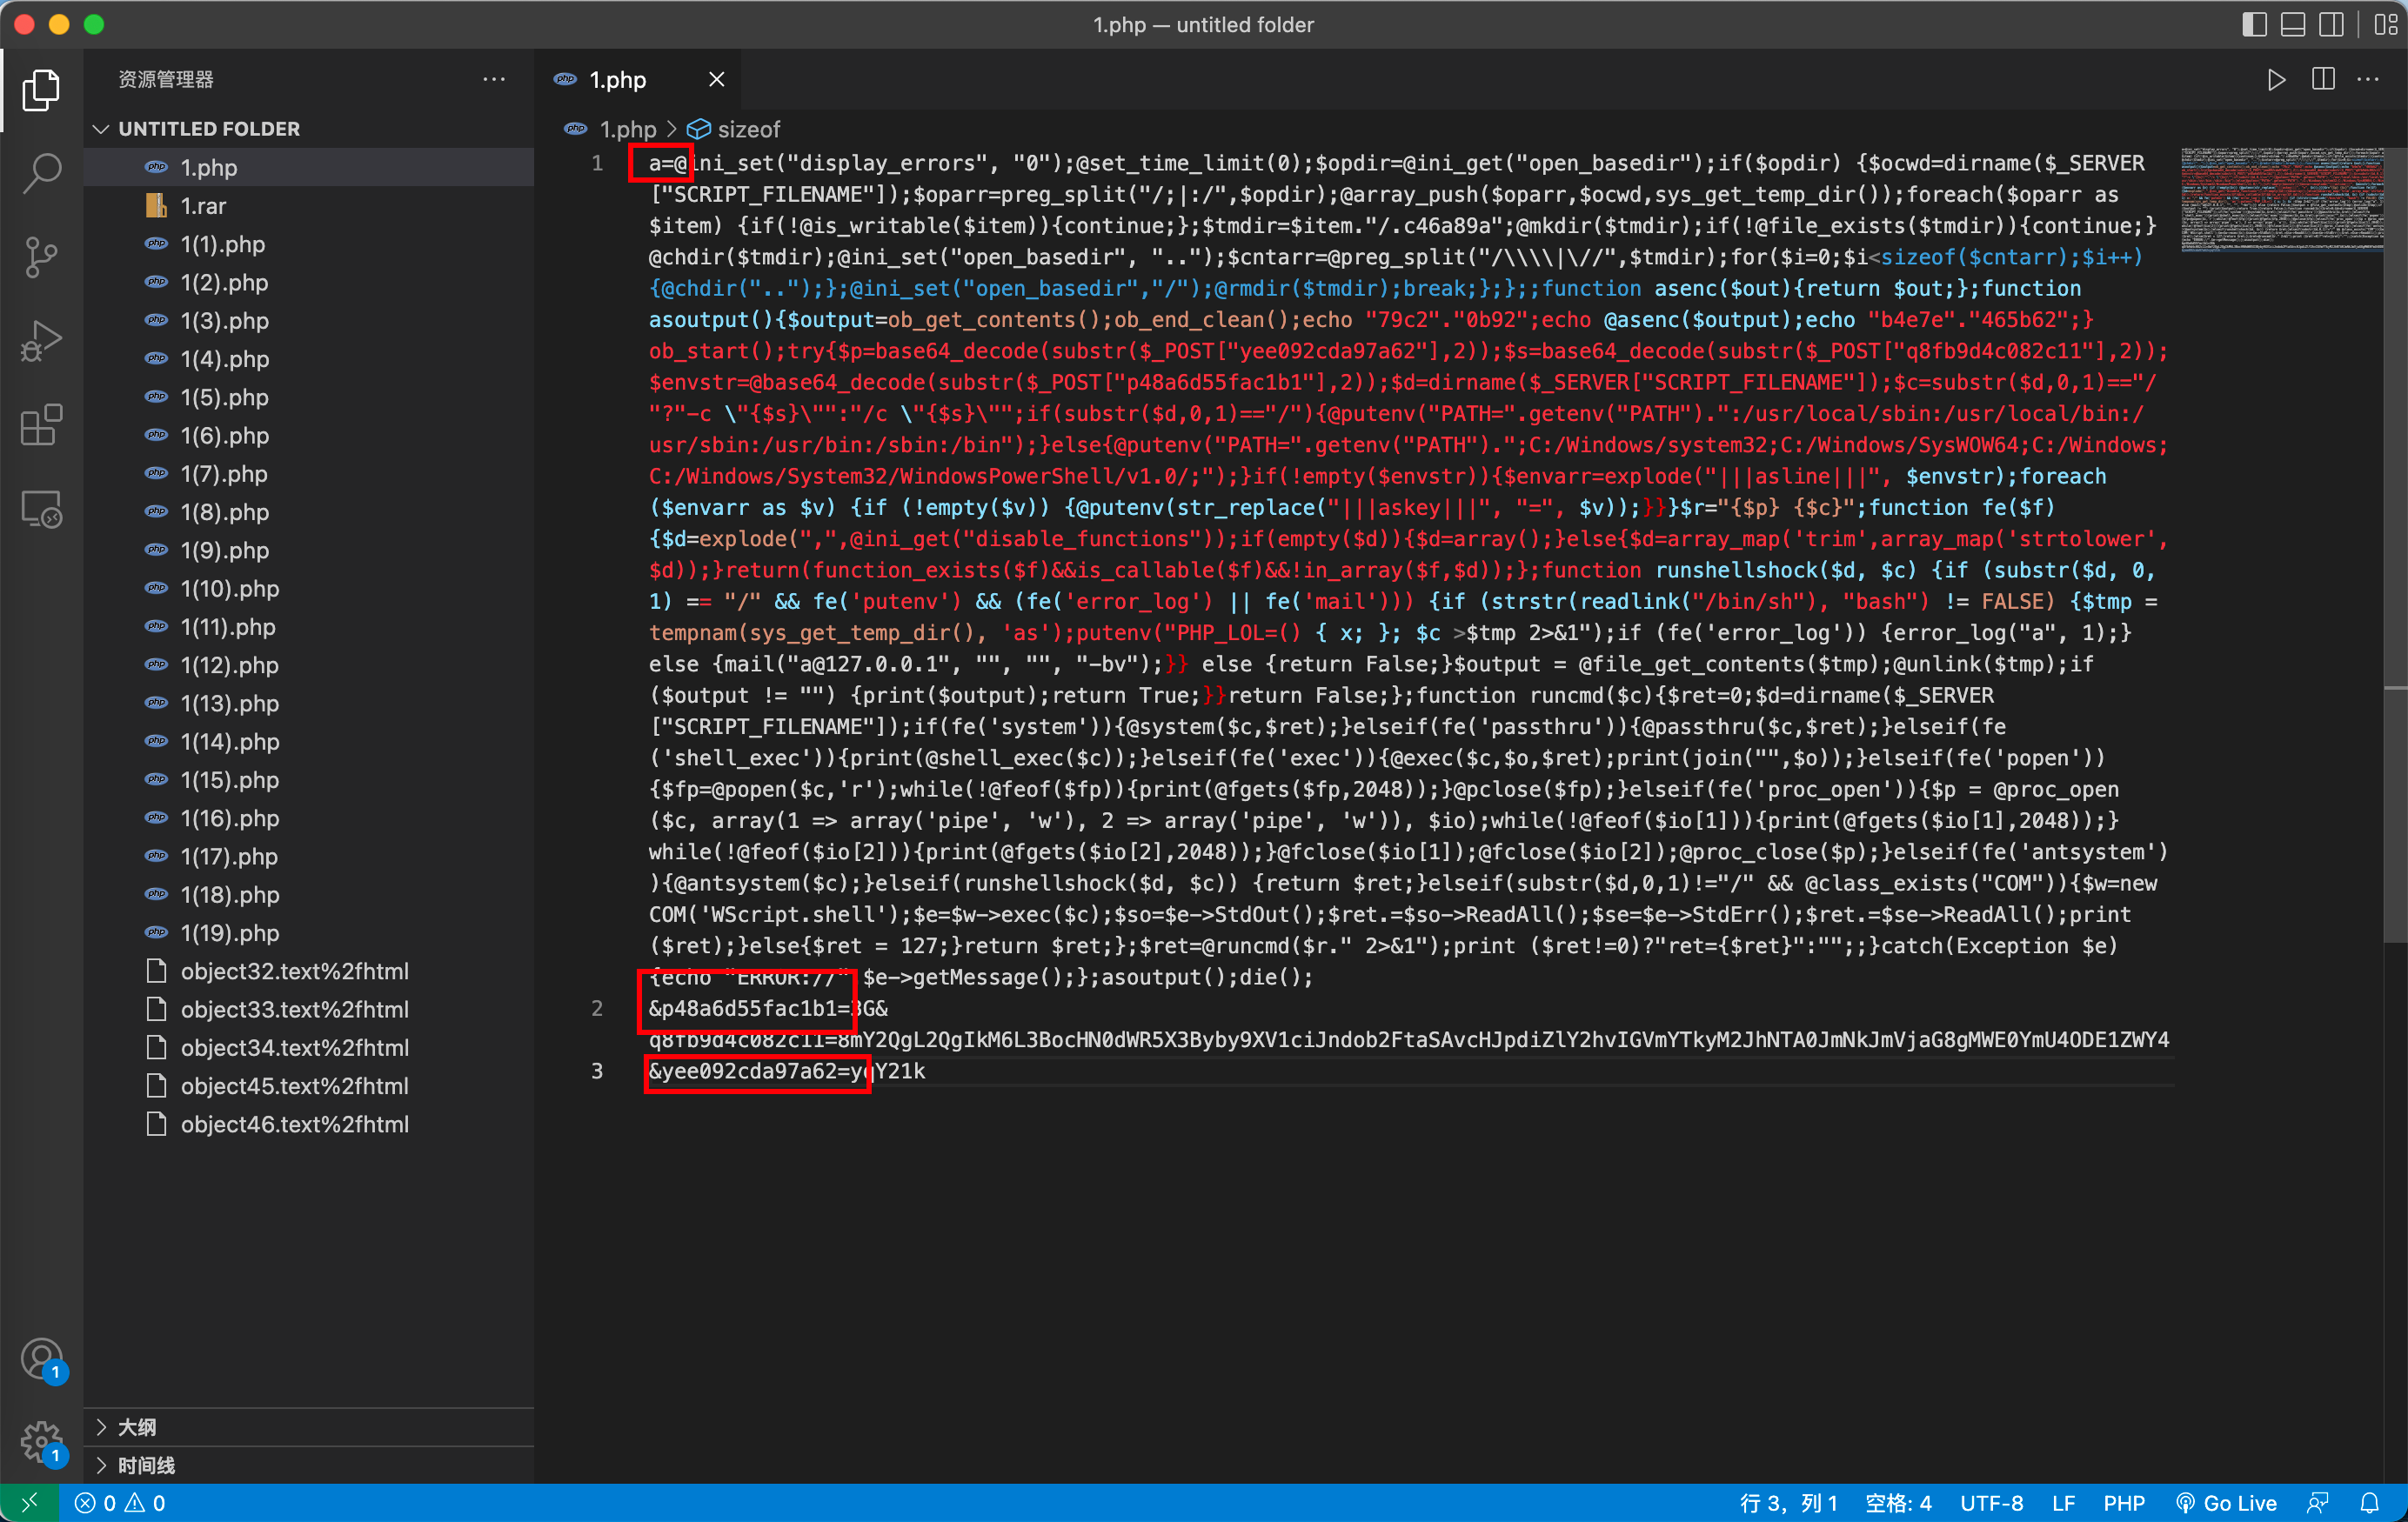Open object45.text%2fhtml file
This screenshot has height=1522, width=2408.
coord(308,1086)
